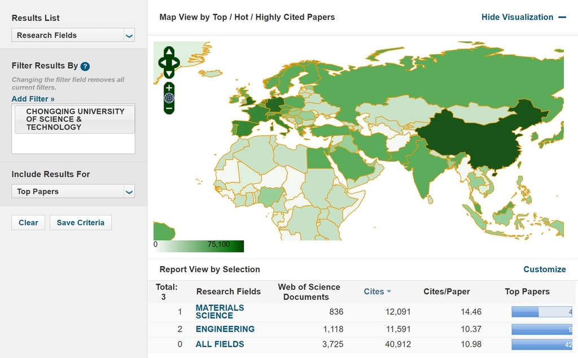Click the Add Filter link

click(x=33, y=99)
